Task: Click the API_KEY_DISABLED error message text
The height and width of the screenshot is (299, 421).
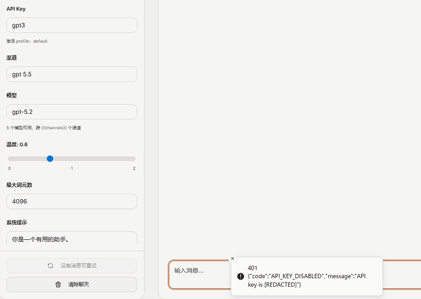Action: point(307,280)
